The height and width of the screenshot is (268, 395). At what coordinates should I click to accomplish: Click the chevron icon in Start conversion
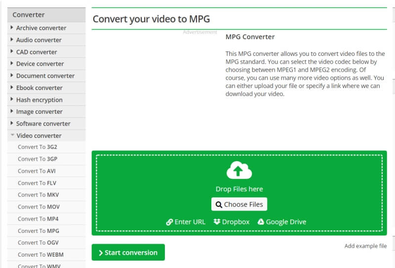101,253
